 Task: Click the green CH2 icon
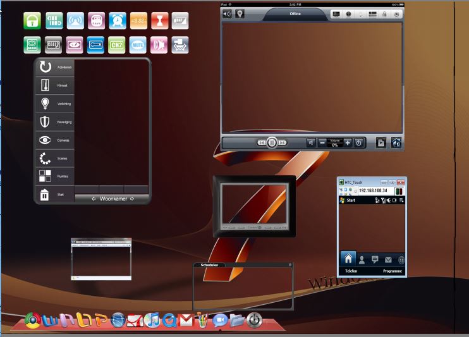coord(117,45)
